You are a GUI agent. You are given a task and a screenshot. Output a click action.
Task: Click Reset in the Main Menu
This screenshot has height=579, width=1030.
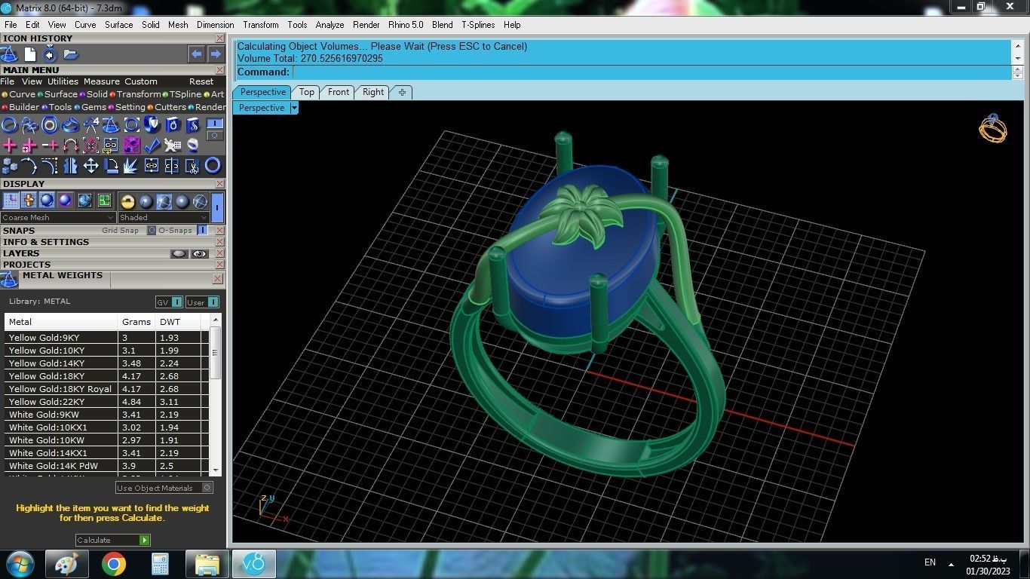click(x=201, y=81)
